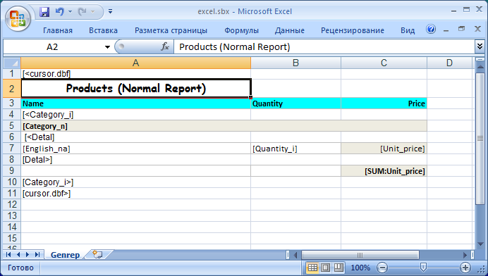Open zoom dialog via 100% label
Image resolution: width=488 pixels, height=276 pixels.
(360, 268)
